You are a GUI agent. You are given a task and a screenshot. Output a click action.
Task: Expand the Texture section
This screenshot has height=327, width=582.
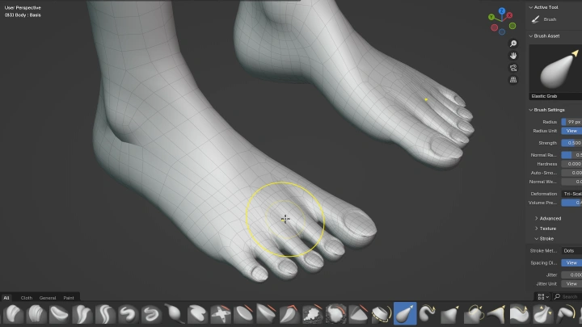547,228
